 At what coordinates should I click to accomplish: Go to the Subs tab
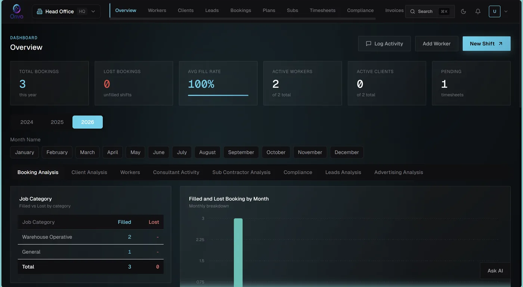tap(293, 10)
